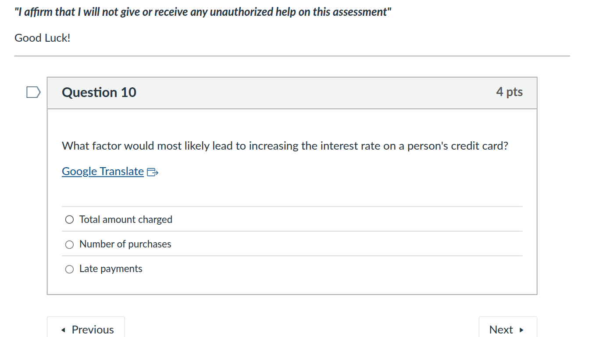This screenshot has width=599, height=337.
Task: Click the "Number of purchases" answer label
Action: click(125, 244)
